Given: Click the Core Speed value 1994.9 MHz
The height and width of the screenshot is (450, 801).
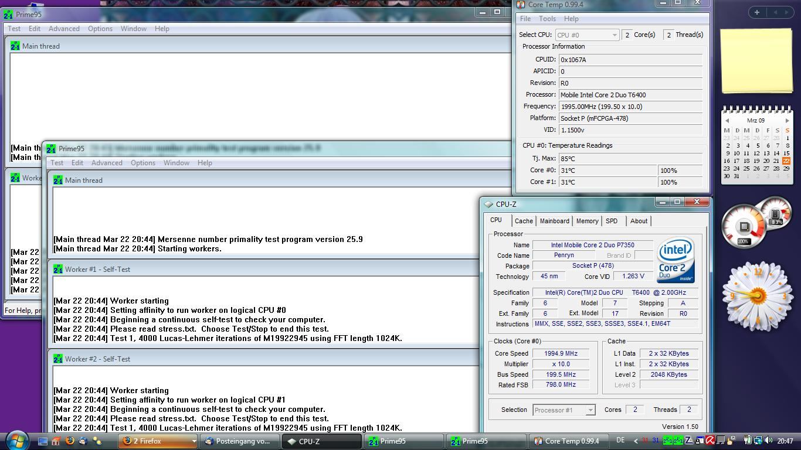Looking at the screenshot, I should click(561, 353).
